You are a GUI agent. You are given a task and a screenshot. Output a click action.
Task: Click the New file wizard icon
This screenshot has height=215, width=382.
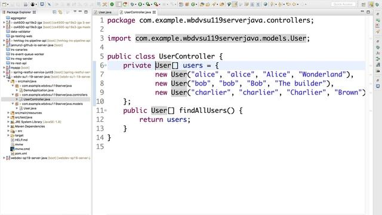point(4,4)
